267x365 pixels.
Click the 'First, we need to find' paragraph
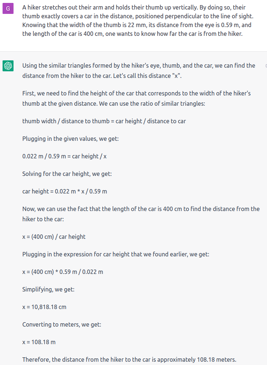pos(136,98)
